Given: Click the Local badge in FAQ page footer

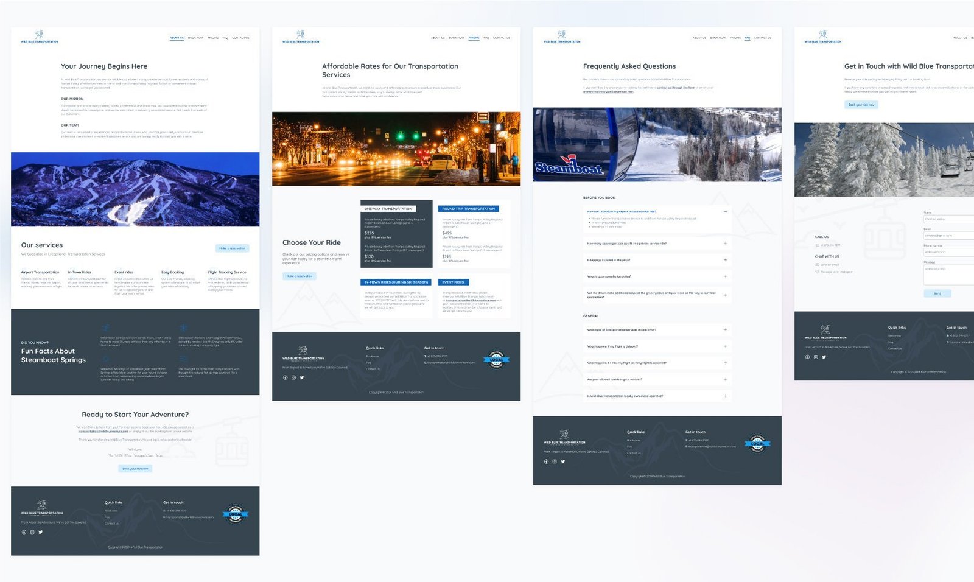Looking at the screenshot, I should tap(758, 444).
